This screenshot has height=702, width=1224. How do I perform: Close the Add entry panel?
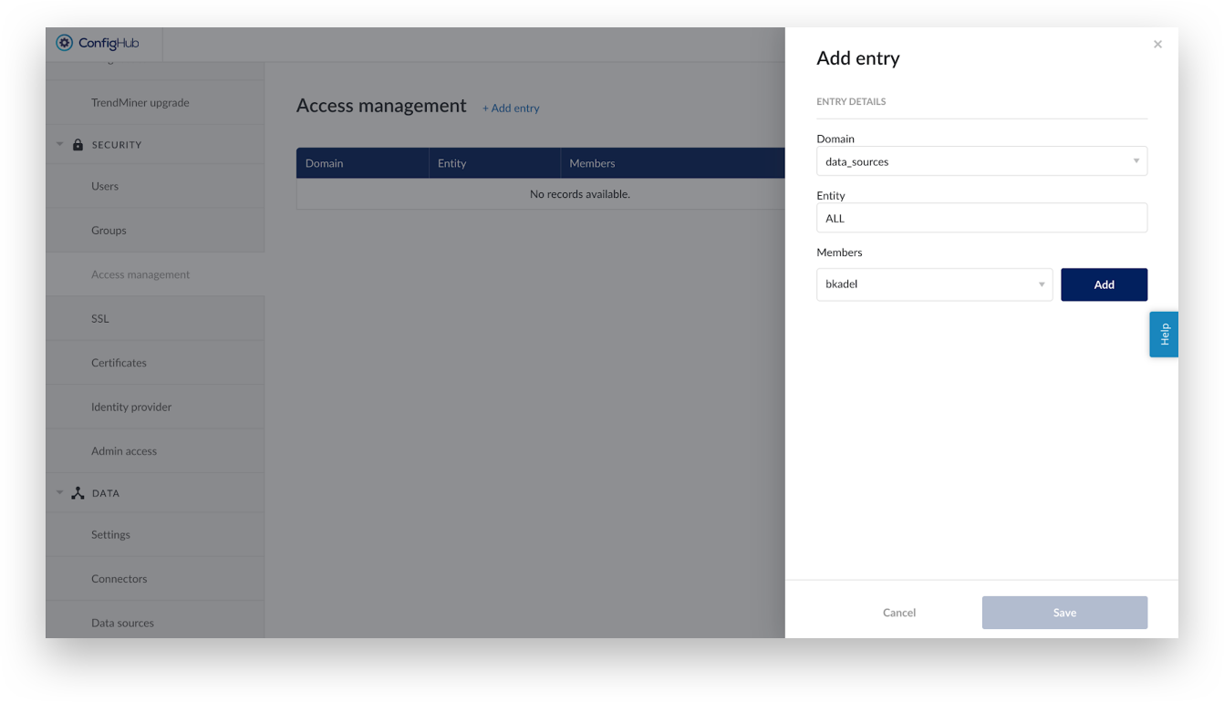(x=1157, y=44)
